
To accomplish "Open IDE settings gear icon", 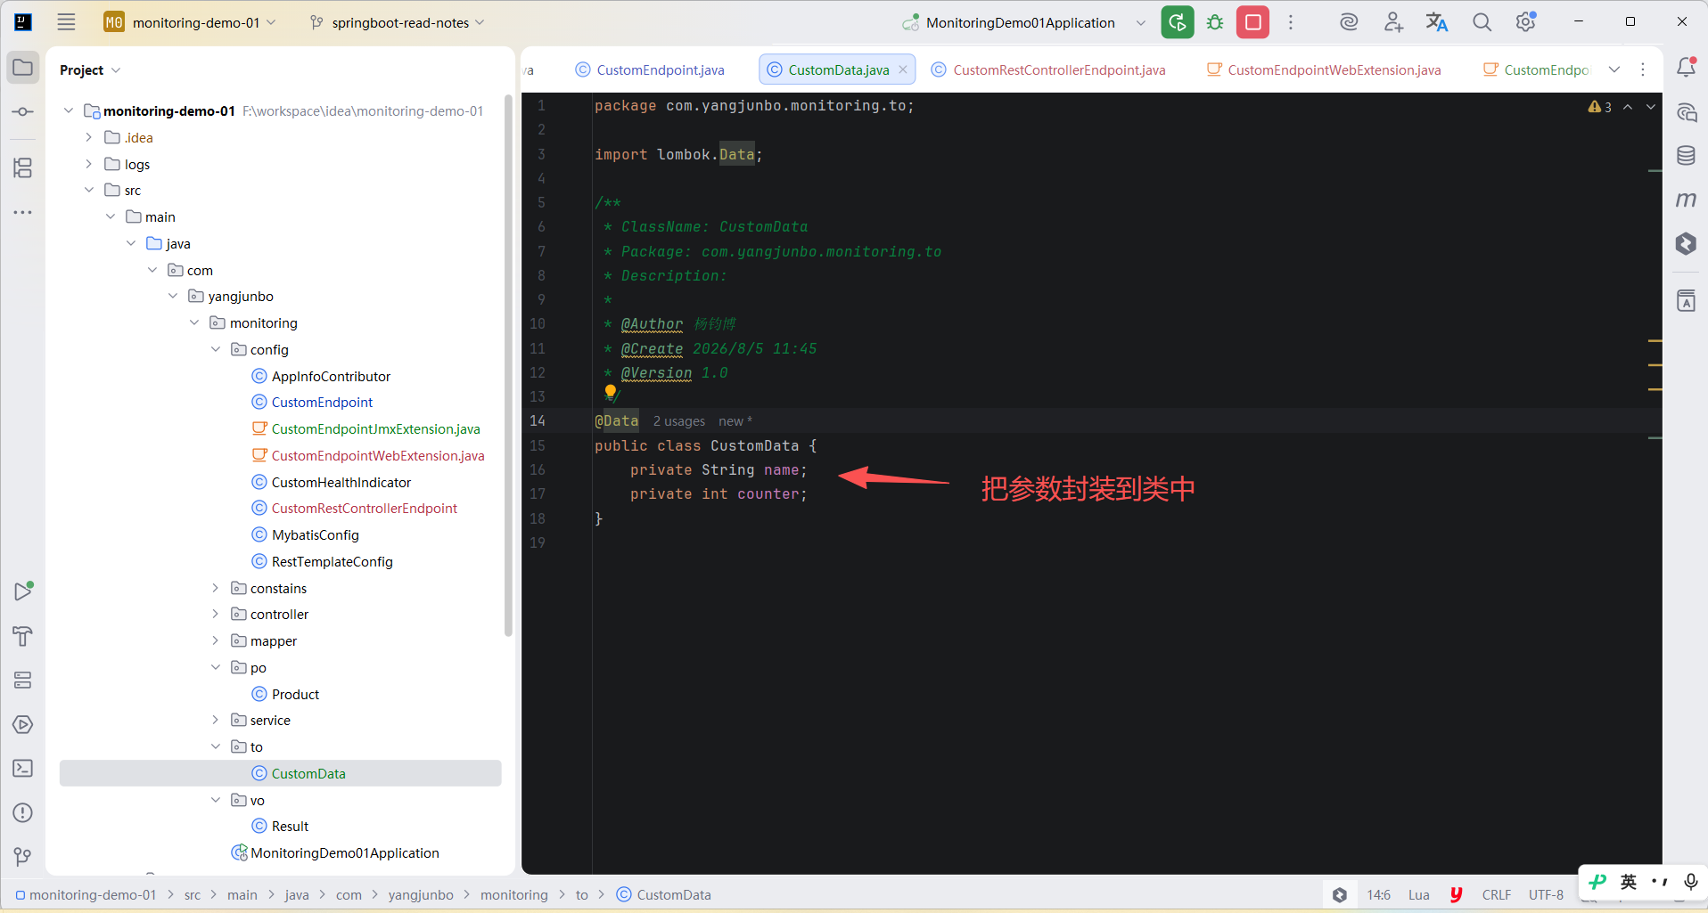I will 1526,22.
